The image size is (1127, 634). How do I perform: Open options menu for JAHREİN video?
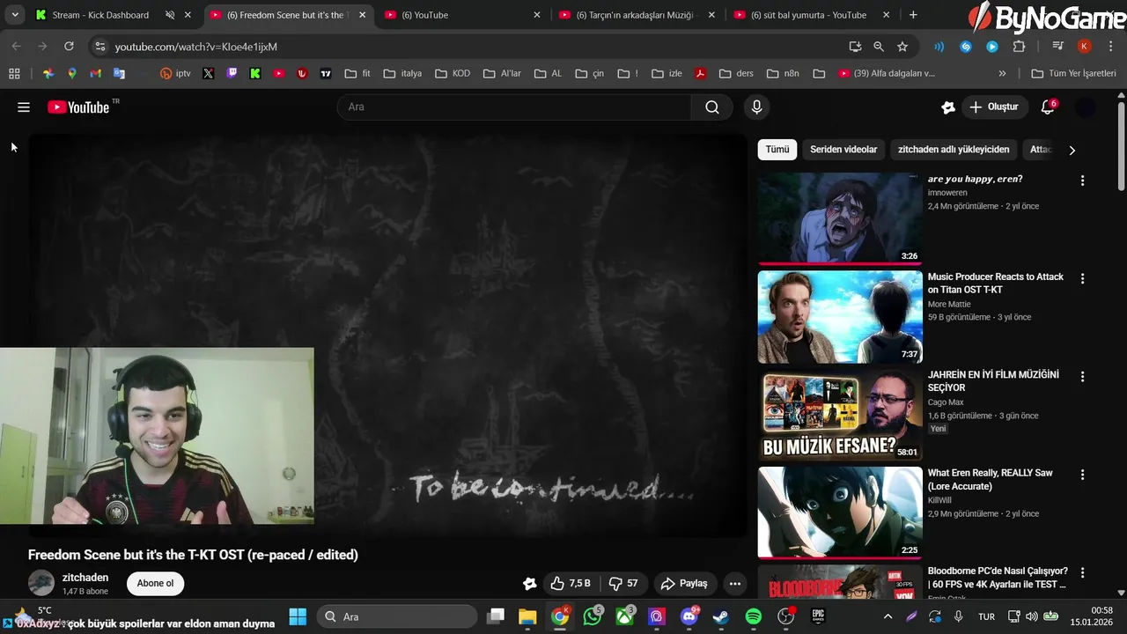(1082, 376)
